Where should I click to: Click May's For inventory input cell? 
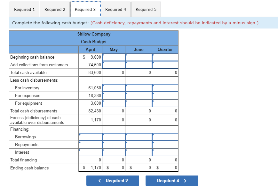point(114,88)
